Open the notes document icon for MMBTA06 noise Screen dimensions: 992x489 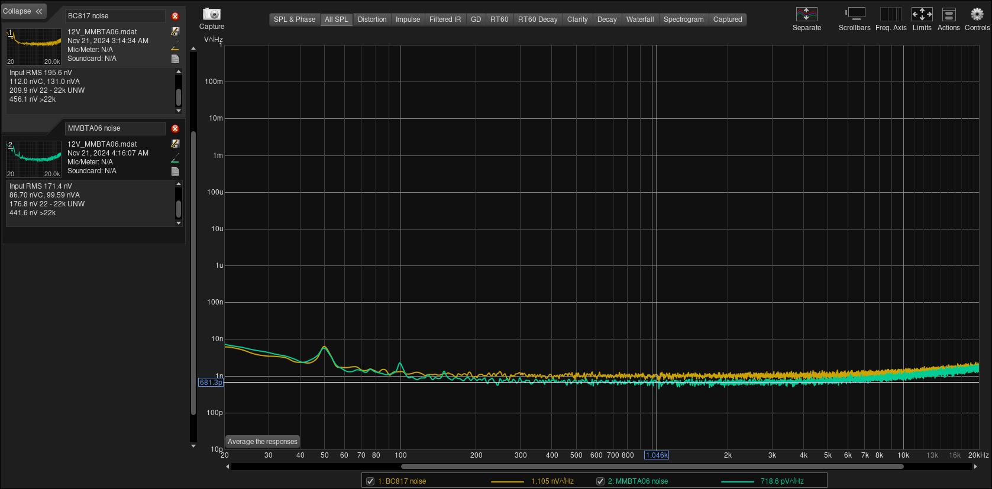coord(175,171)
